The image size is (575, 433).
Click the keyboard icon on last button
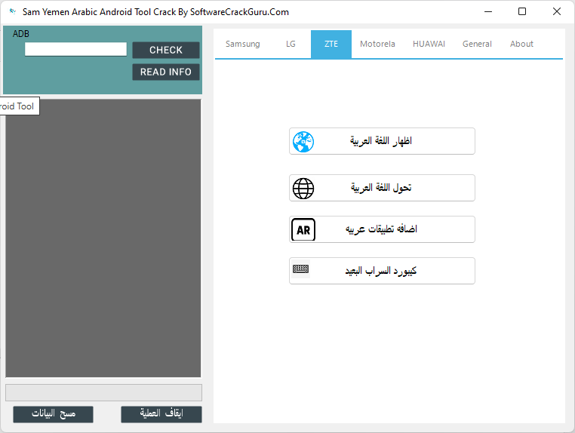pos(300,269)
